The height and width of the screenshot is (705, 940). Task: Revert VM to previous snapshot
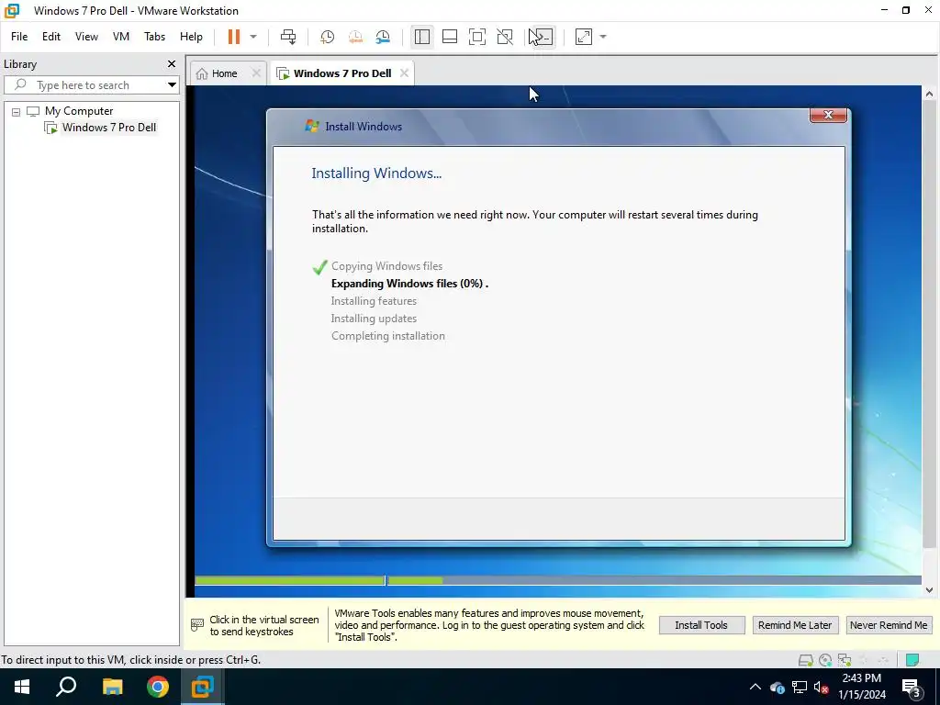pyautogui.click(x=355, y=37)
